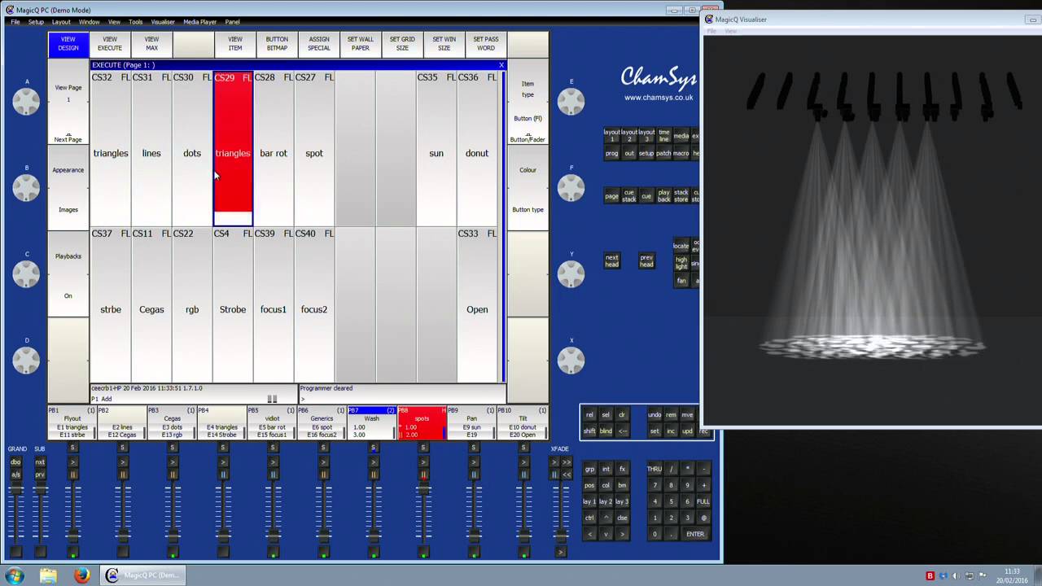Click the grp group key
This screenshot has height=586, width=1042.
pos(589,469)
